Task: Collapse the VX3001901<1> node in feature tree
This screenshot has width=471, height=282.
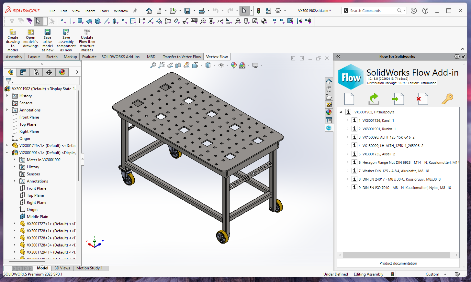Action: tap(7, 153)
